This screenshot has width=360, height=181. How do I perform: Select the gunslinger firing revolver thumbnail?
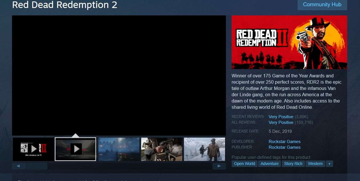pyautogui.click(x=162, y=149)
